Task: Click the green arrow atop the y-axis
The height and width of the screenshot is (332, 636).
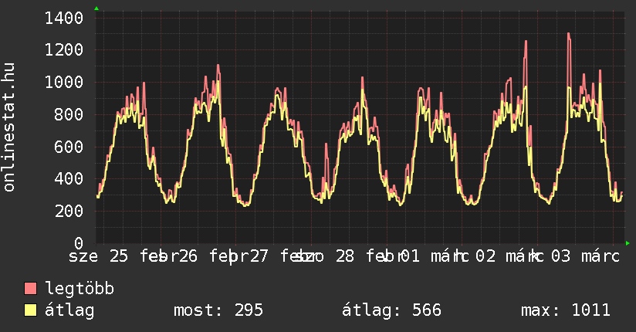Action: pos(96,8)
